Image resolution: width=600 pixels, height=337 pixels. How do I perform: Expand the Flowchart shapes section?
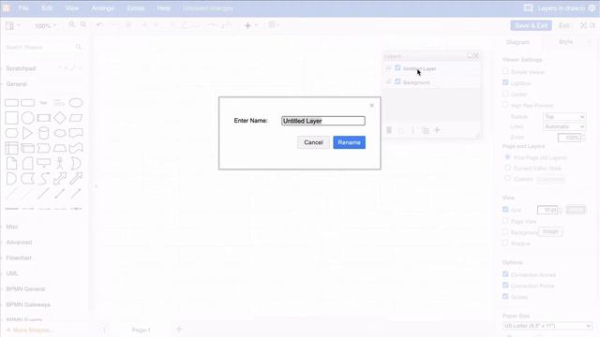click(x=19, y=258)
